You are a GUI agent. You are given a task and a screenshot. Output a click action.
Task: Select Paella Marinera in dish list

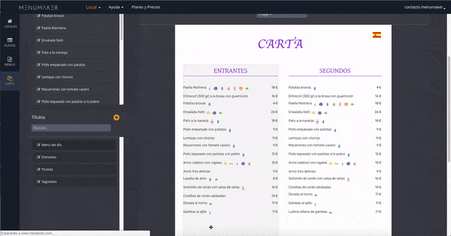54,28
